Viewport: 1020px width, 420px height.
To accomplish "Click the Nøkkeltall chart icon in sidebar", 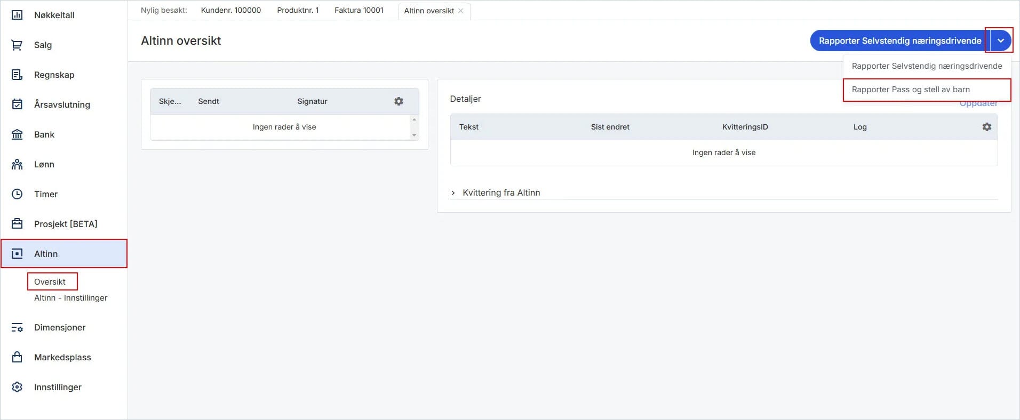I will [x=17, y=15].
